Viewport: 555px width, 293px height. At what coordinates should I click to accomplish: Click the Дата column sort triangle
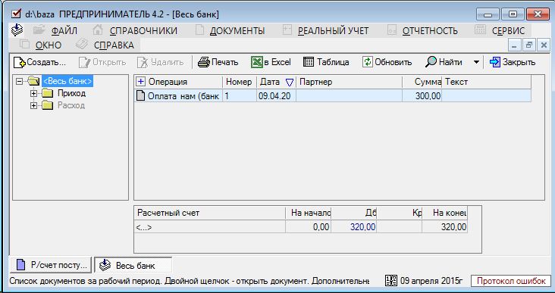coord(290,83)
